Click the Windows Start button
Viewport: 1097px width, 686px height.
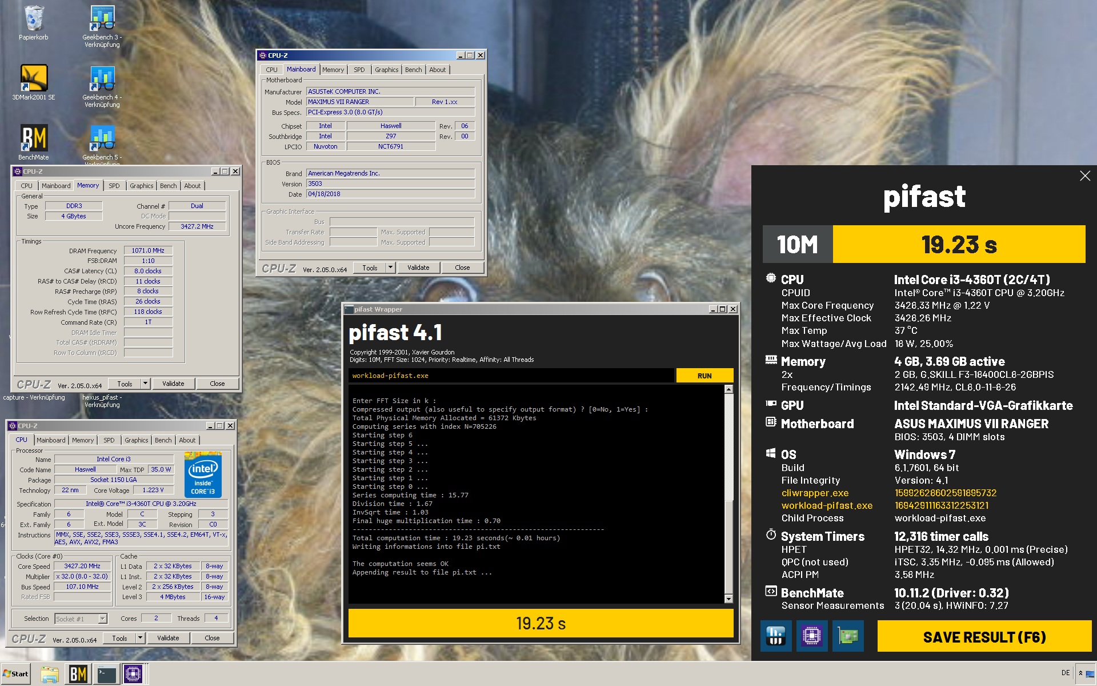pyautogui.click(x=15, y=674)
